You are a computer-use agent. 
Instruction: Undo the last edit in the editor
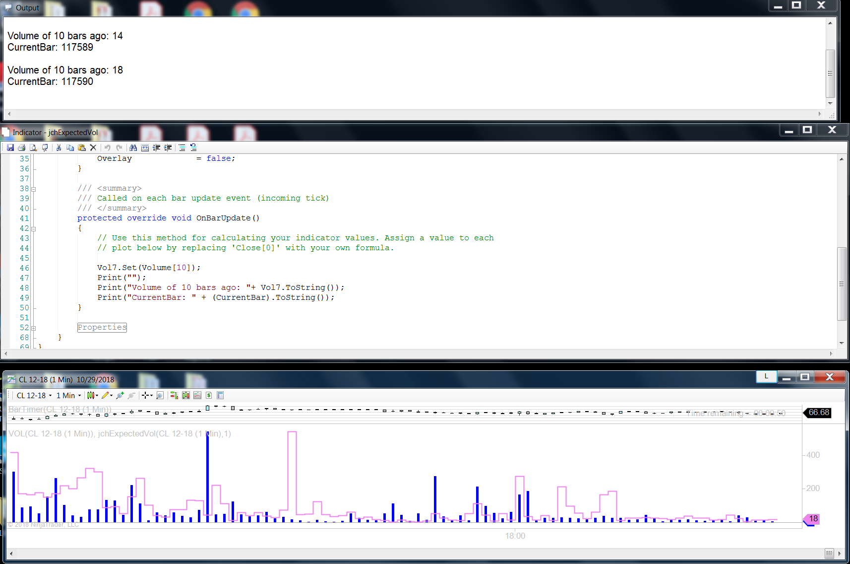tap(107, 147)
